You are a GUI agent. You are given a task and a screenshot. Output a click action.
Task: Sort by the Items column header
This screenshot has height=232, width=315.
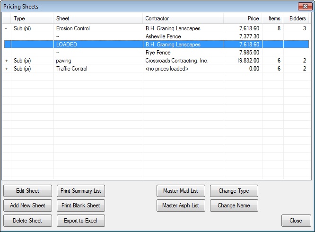(272, 18)
